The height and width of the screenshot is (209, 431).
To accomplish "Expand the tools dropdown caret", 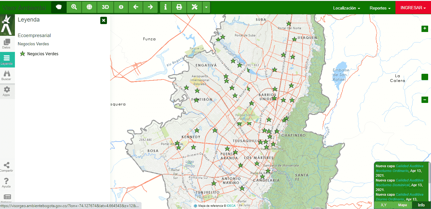I will pyautogui.click(x=206, y=7).
